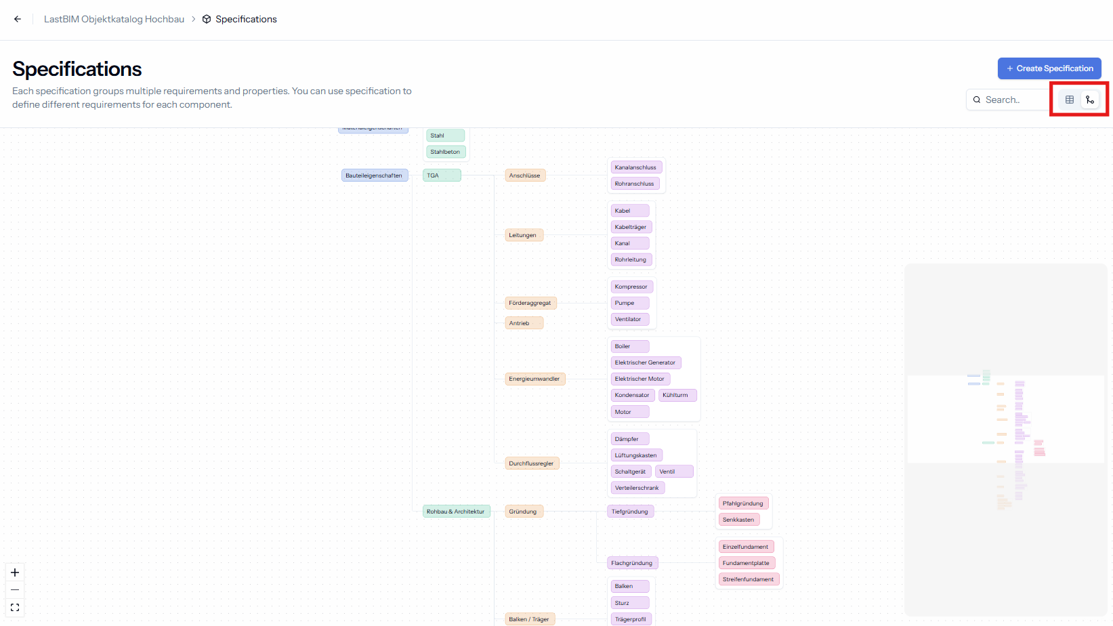Select the Antrieb node

524,323
